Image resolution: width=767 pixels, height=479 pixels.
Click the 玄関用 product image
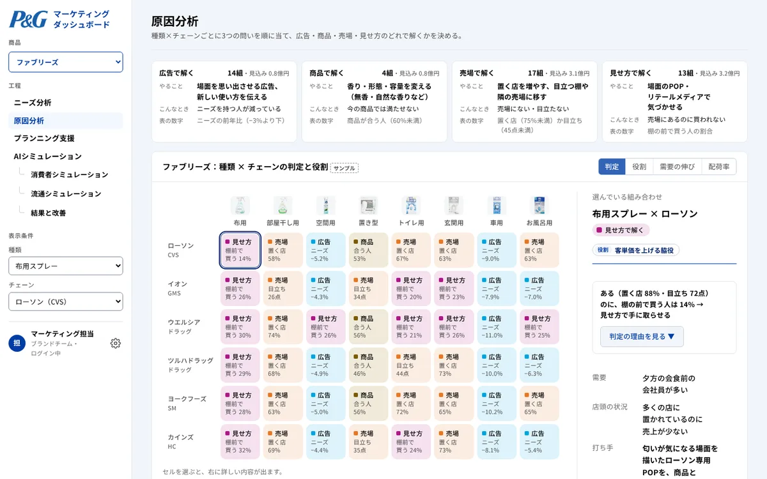tap(454, 206)
